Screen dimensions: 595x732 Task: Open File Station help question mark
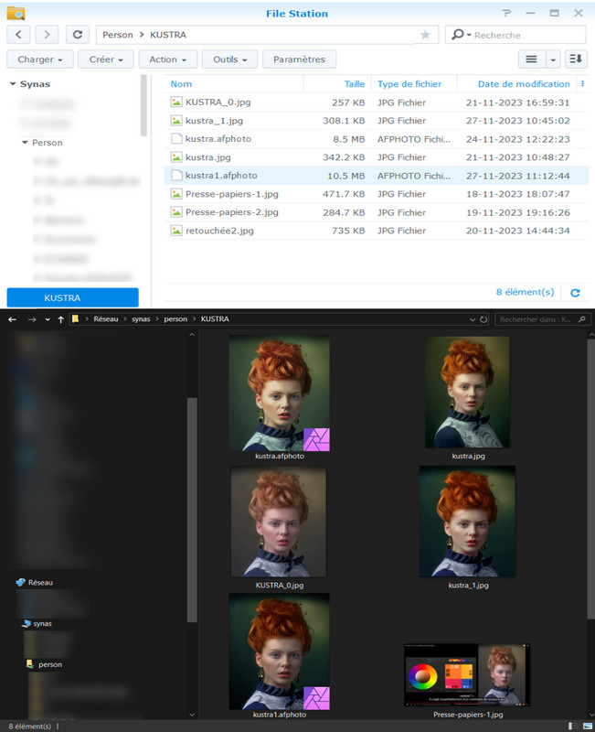click(x=506, y=13)
